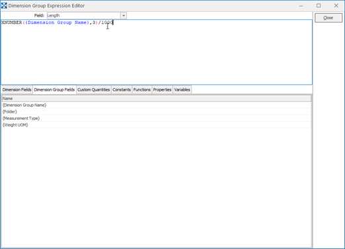This screenshot has width=345, height=249.
Task: Go to the Variables tab
Action: point(182,89)
